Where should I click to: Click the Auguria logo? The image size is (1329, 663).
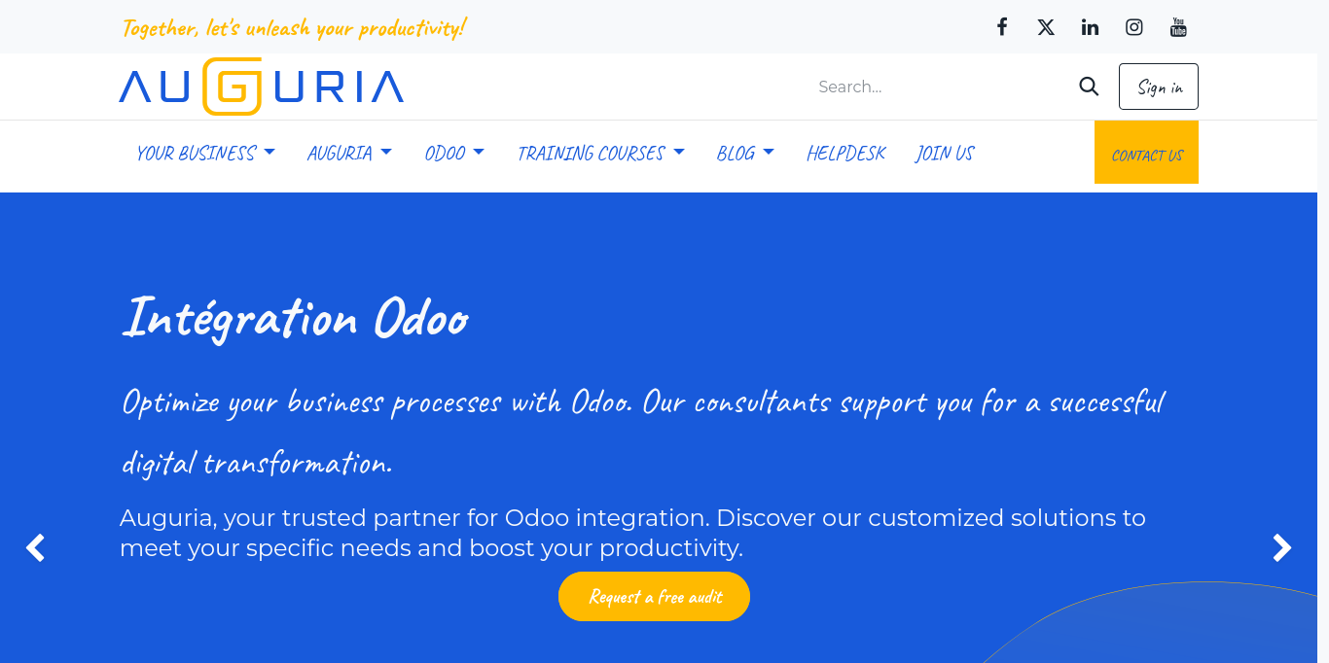[260, 87]
